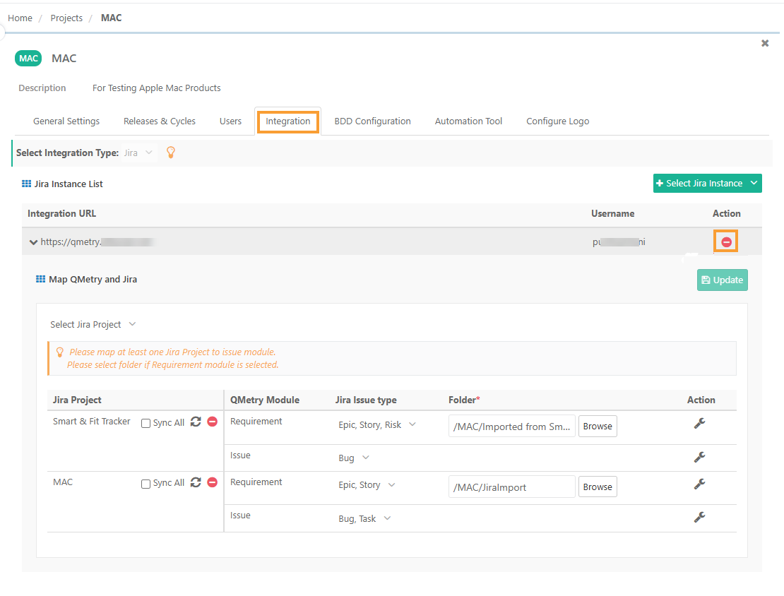This screenshot has height=596, width=784.
Task: Click the red remove icon for the Jira instance
Action: click(x=725, y=241)
